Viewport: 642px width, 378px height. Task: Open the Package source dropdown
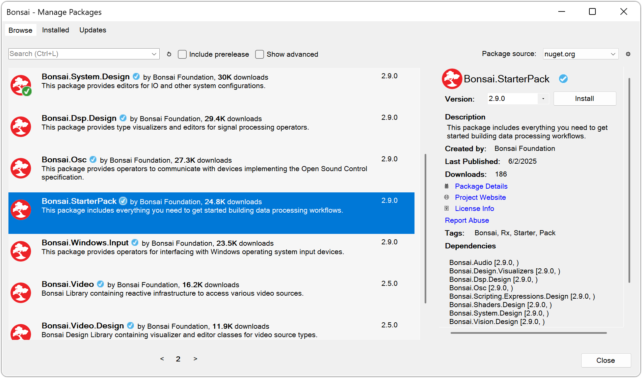[x=581, y=54]
